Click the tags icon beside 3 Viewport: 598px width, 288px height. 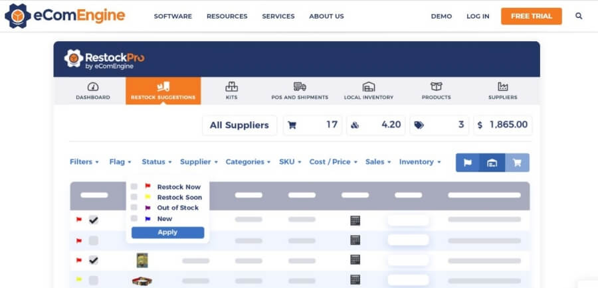[x=419, y=125]
